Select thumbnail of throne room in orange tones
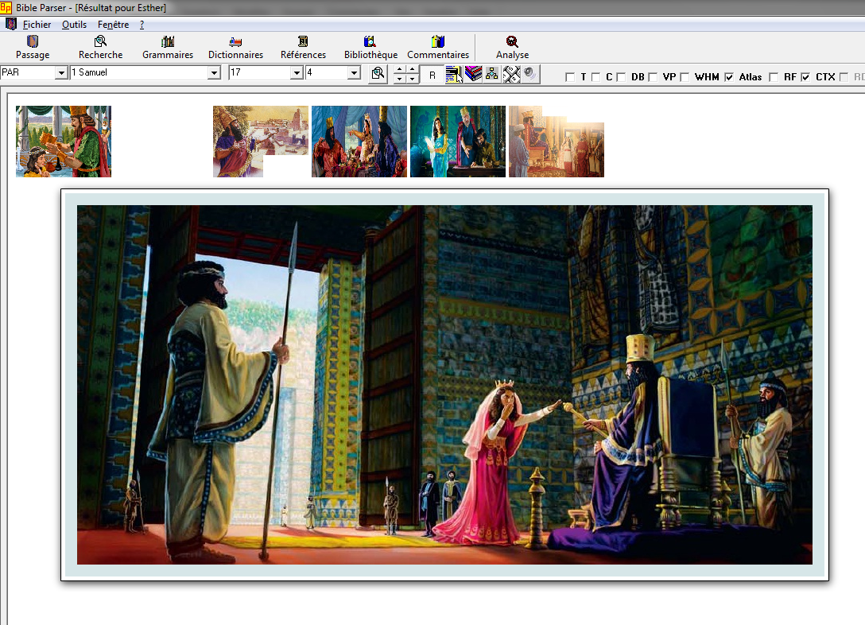The width and height of the screenshot is (865, 625). 557,142
